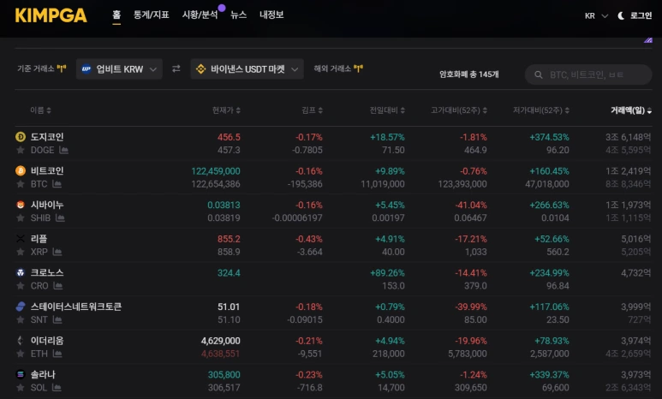The width and height of the screenshot is (662, 399).
Task: Click the KIMPGA logo
Action: tap(51, 15)
